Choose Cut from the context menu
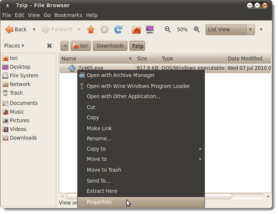The width and height of the screenshot is (278, 214). point(141,107)
